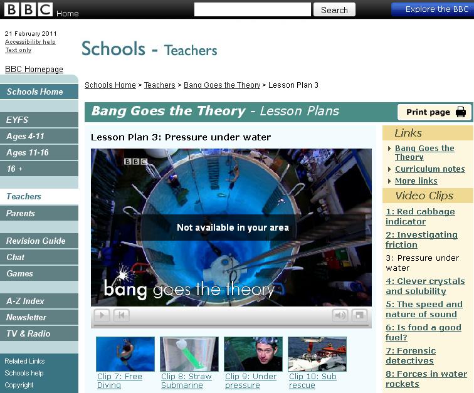Open the Accessibility help link
Image resolution: width=474 pixels, height=393 pixels.
(x=30, y=42)
